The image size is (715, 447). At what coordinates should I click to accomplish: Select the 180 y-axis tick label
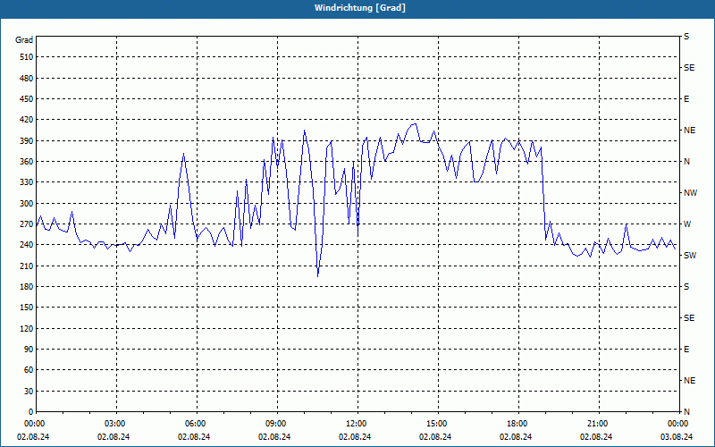pyautogui.click(x=27, y=287)
